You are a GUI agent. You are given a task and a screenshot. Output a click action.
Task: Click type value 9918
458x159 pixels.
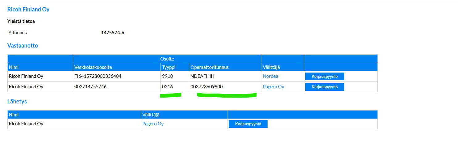pyautogui.click(x=167, y=76)
